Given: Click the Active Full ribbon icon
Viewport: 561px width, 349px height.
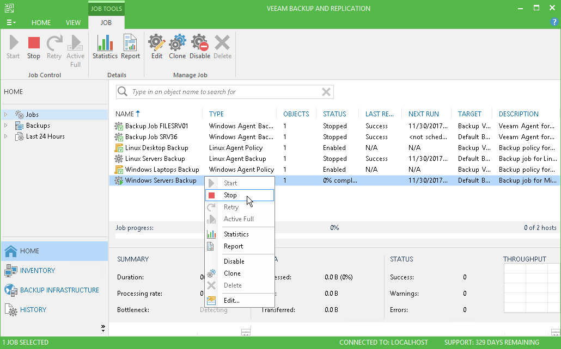Looking at the screenshot, I should coord(76,52).
